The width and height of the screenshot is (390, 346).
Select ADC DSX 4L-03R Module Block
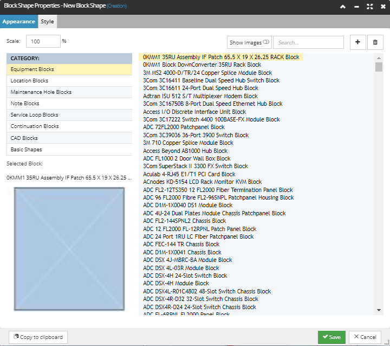(181, 268)
